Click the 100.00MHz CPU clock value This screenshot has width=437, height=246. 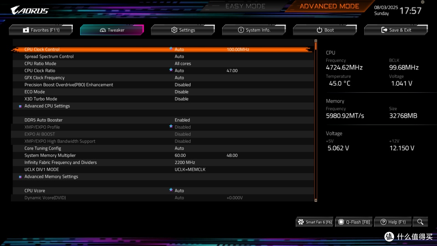click(x=238, y=49)
